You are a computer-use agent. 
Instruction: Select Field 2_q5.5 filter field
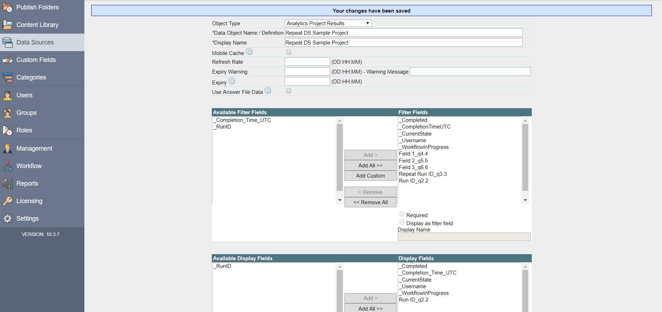click(413, 161)
